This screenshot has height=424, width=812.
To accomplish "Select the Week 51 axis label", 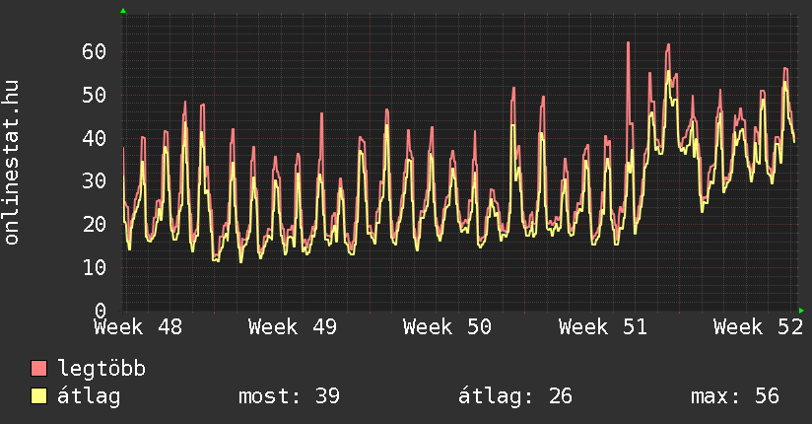I will click(602, 326).
